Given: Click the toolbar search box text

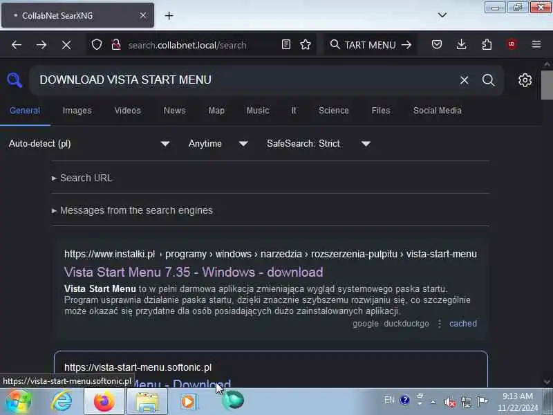Looking at the screenshot, I should (x=370, y=45).
